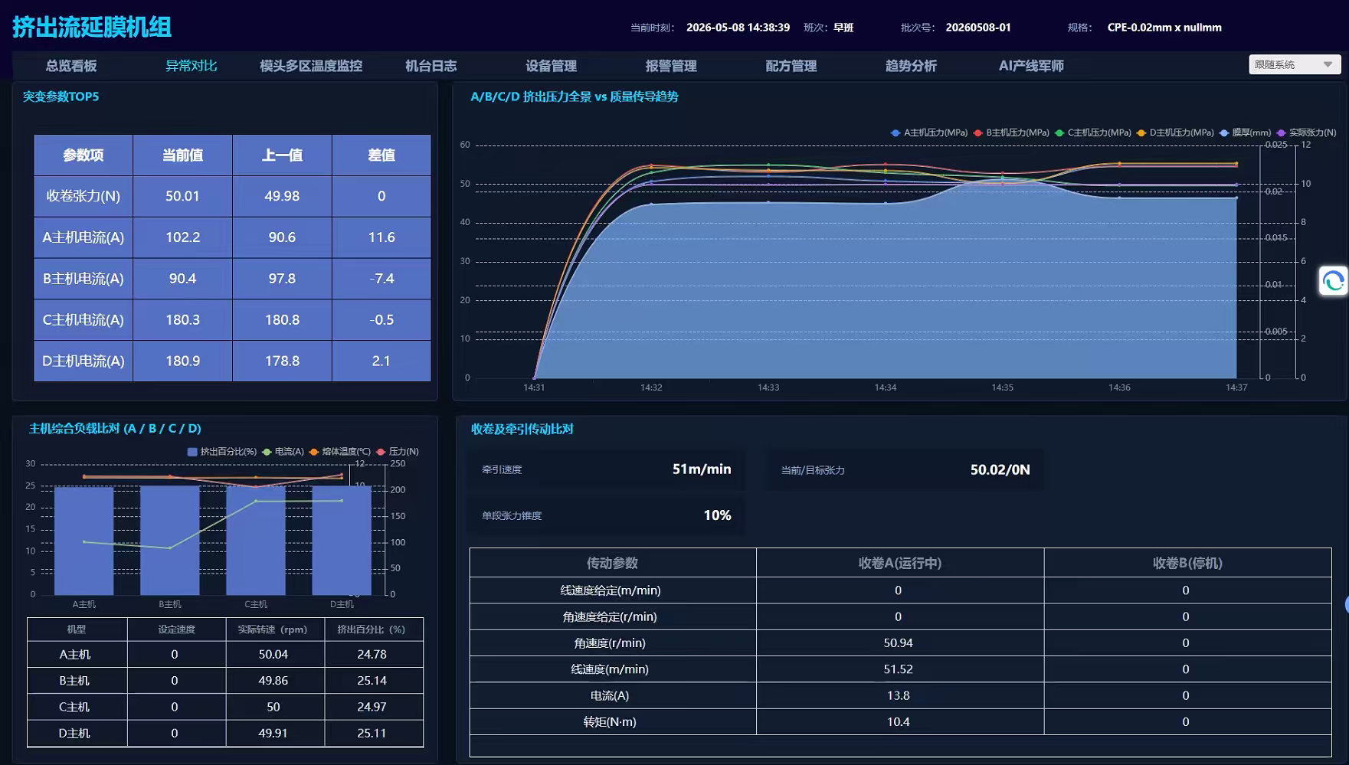The height and width of the screenshot is (765, 1349).
Task: Select the 收卷张力(N) row label
Action: pos(83,196)
